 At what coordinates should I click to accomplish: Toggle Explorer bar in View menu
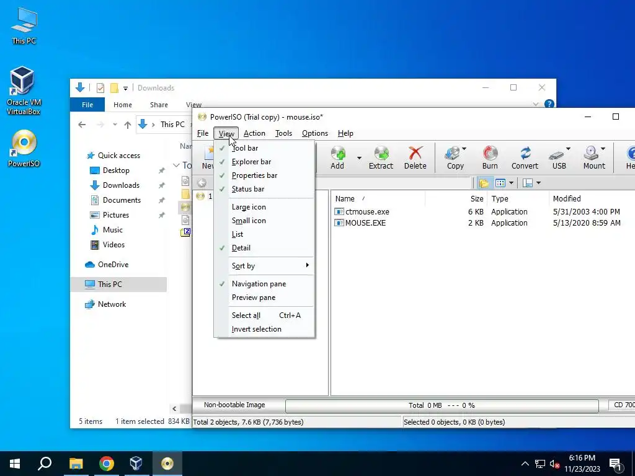264,162
